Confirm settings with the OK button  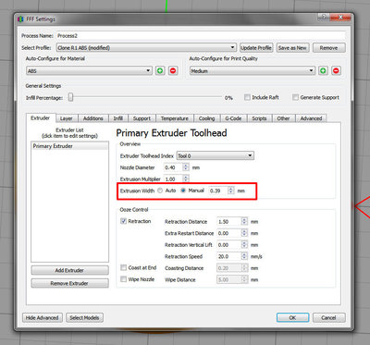(x=292, y=318)
